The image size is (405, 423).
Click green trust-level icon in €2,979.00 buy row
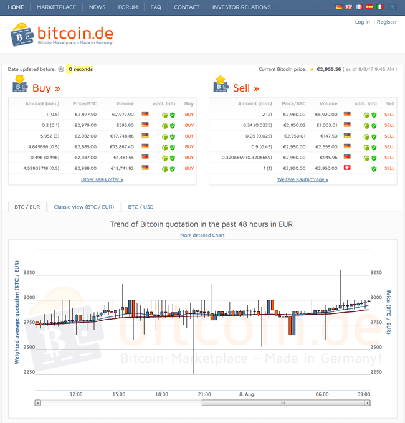point(165,126)
